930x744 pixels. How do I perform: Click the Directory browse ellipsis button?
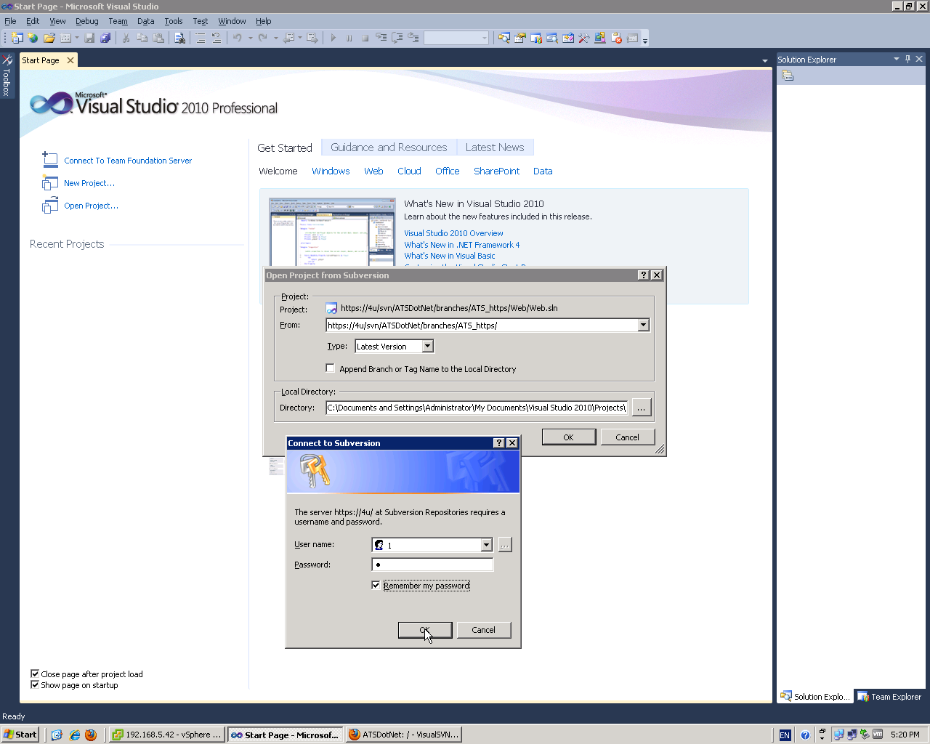point(641,408)
